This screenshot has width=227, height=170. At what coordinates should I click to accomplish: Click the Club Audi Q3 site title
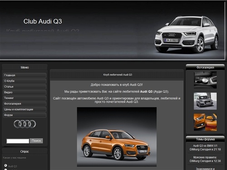tap(43, 21)
